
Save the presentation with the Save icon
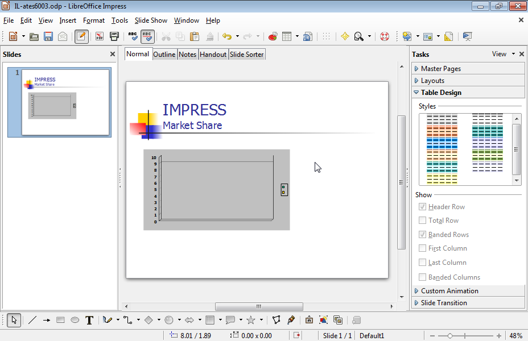point(48,36)
